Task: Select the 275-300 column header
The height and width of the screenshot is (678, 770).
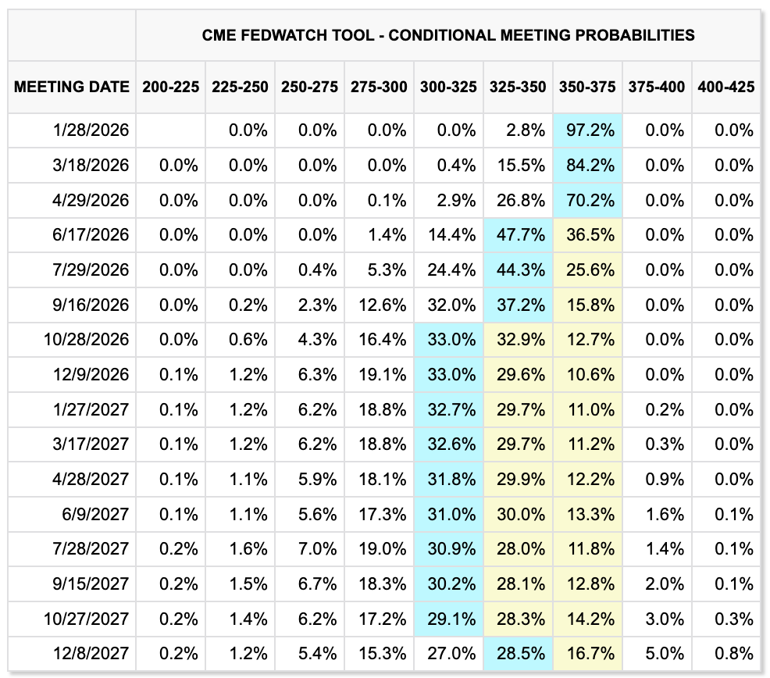Action: 379,87
